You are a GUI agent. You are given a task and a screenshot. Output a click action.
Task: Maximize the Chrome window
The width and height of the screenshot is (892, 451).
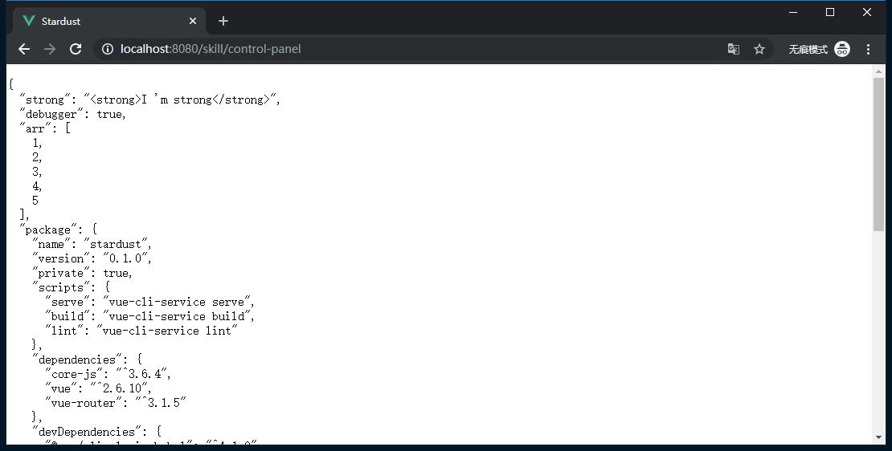(x=830, y=12)
